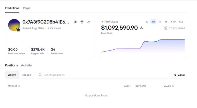Screen dimensions: 197x108
Task: Show Active positions
Action: pyautogui.click(x=12, y=75)
